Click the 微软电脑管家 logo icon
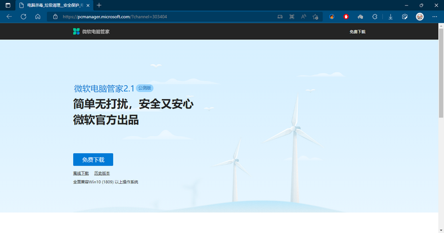 pyautogui.click(x=76, y=32)
